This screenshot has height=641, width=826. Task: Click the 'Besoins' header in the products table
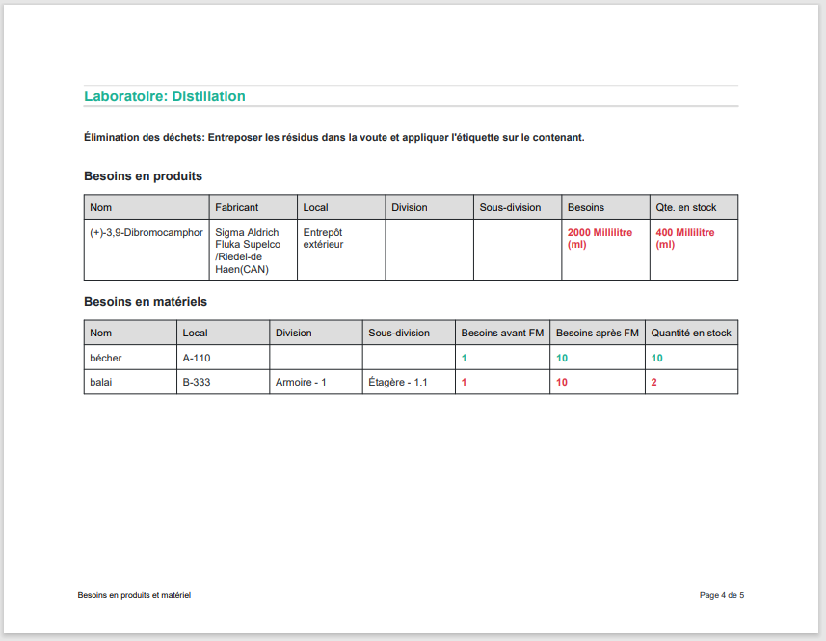coord(605,207)
